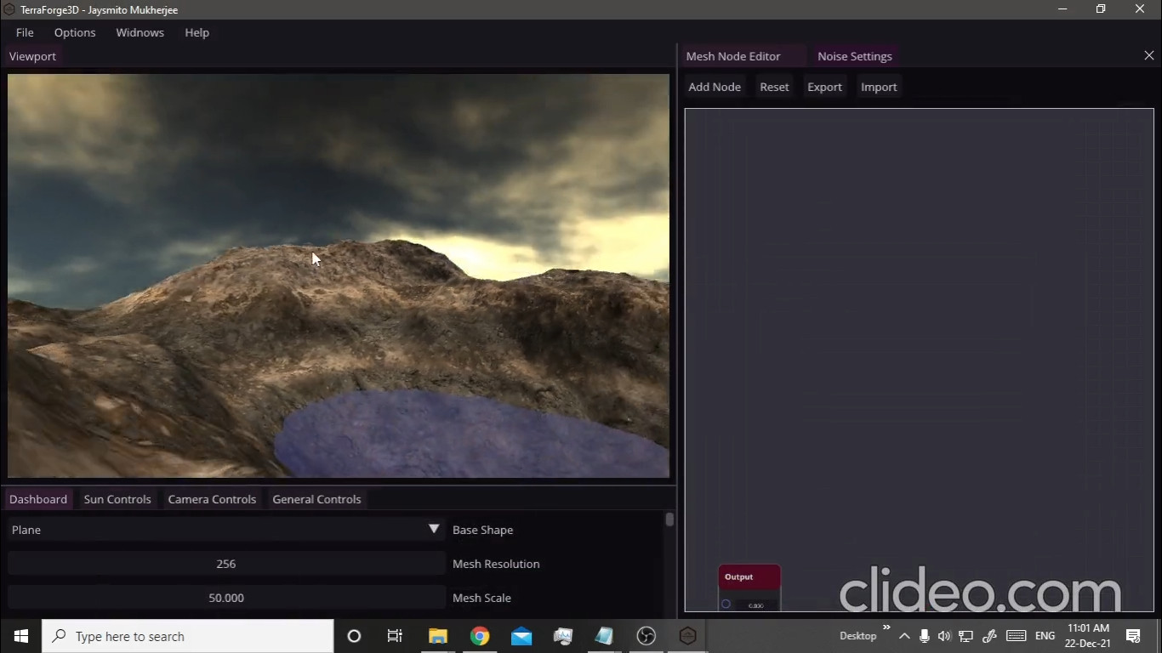Launch Google Chrome from the taskbar
Screen dimensions: 1162x653
coord(480,636)
